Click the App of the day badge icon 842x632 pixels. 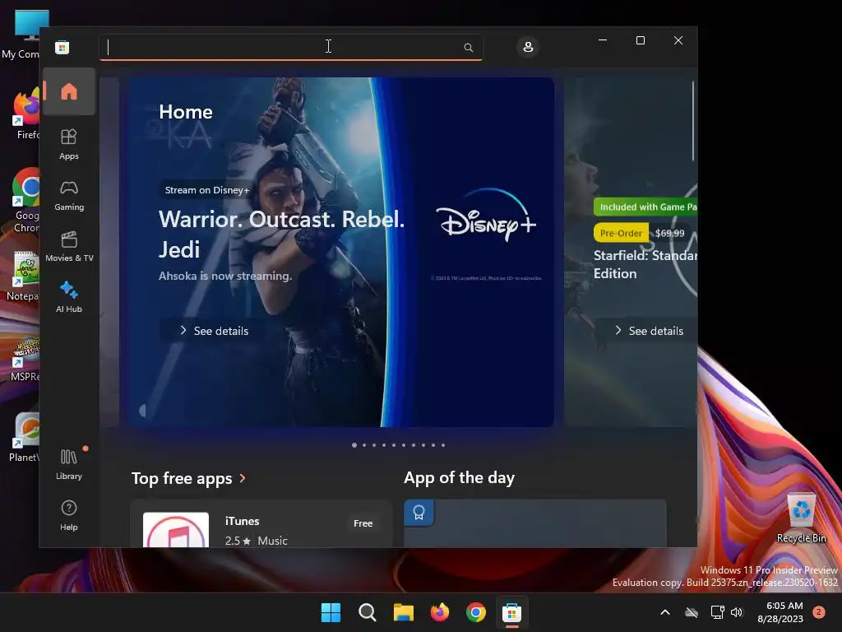419,513
